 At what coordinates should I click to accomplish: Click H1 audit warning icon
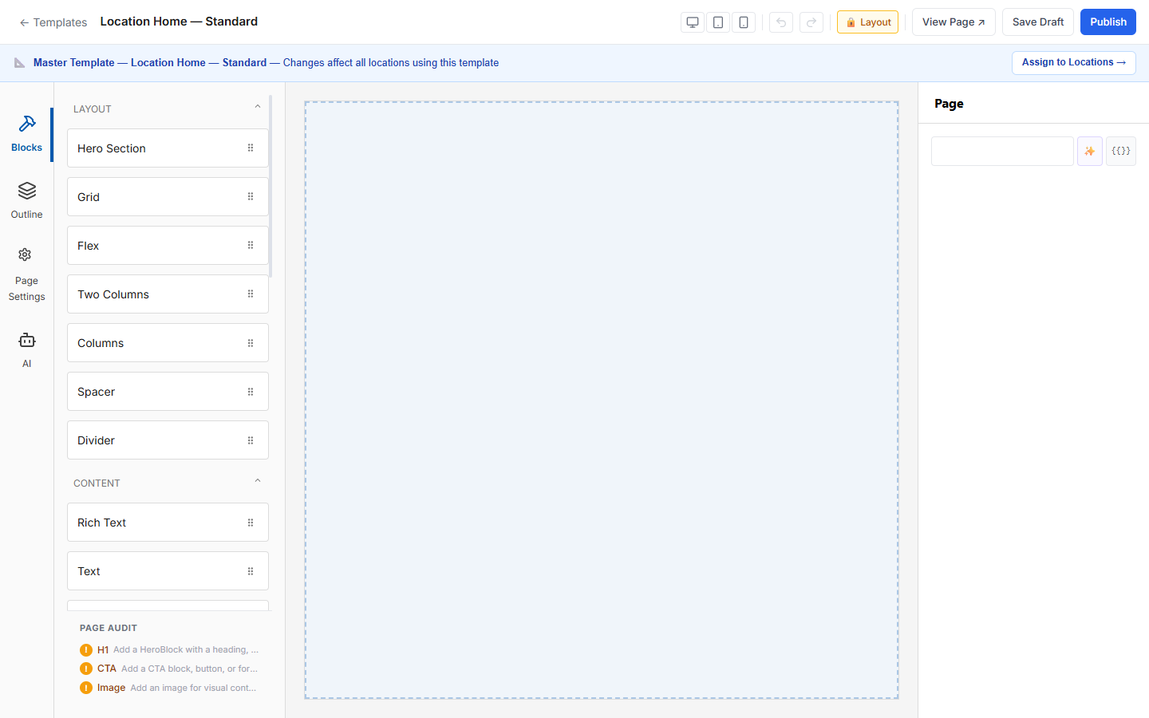coord(86,650)
